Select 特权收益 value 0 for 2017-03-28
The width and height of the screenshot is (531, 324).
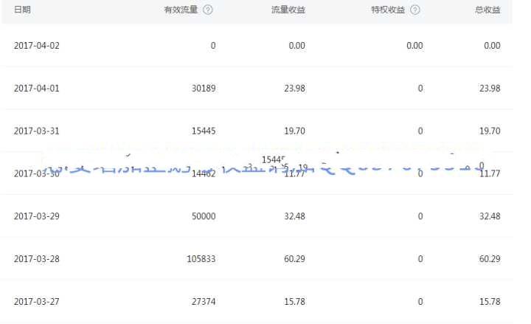[x=420, y=259]
